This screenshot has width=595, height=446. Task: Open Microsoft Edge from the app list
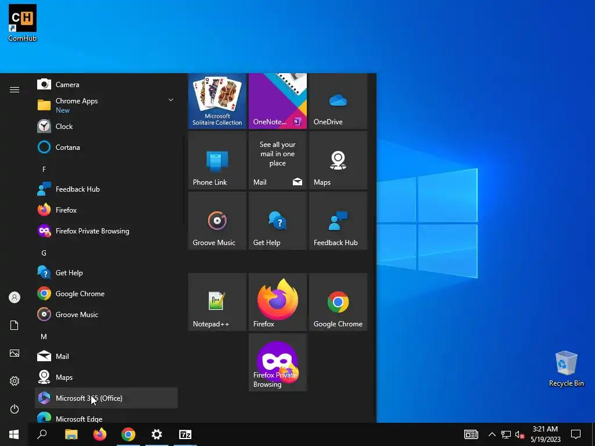(x=106, y=417)
